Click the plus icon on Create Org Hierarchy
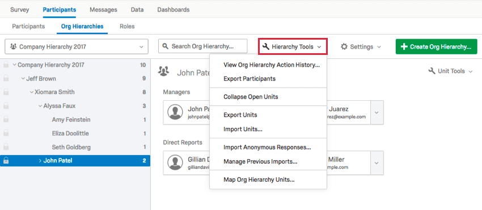The width and height of the screenshot is (482, 210). tap(404, 46)
